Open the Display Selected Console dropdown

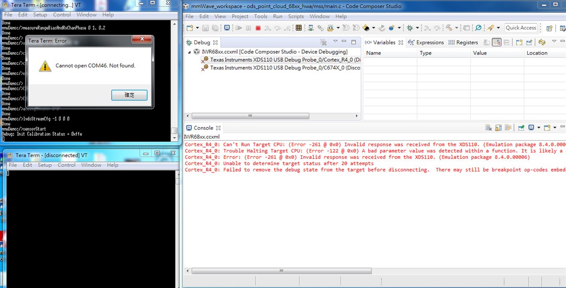[539, 128]
